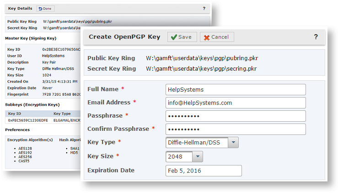Image resolution: width=338 pixels, height=196 pixels.
Task: Click the Create OpenPGP Key title text
Action: coord(124,37)
